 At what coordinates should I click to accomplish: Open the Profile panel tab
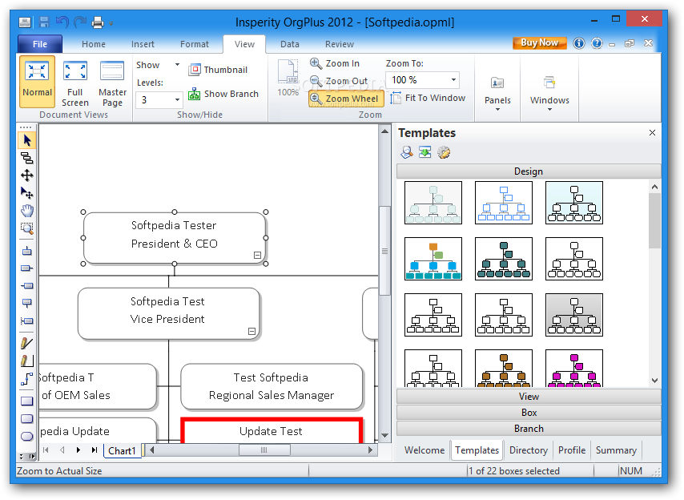point(572,450)
